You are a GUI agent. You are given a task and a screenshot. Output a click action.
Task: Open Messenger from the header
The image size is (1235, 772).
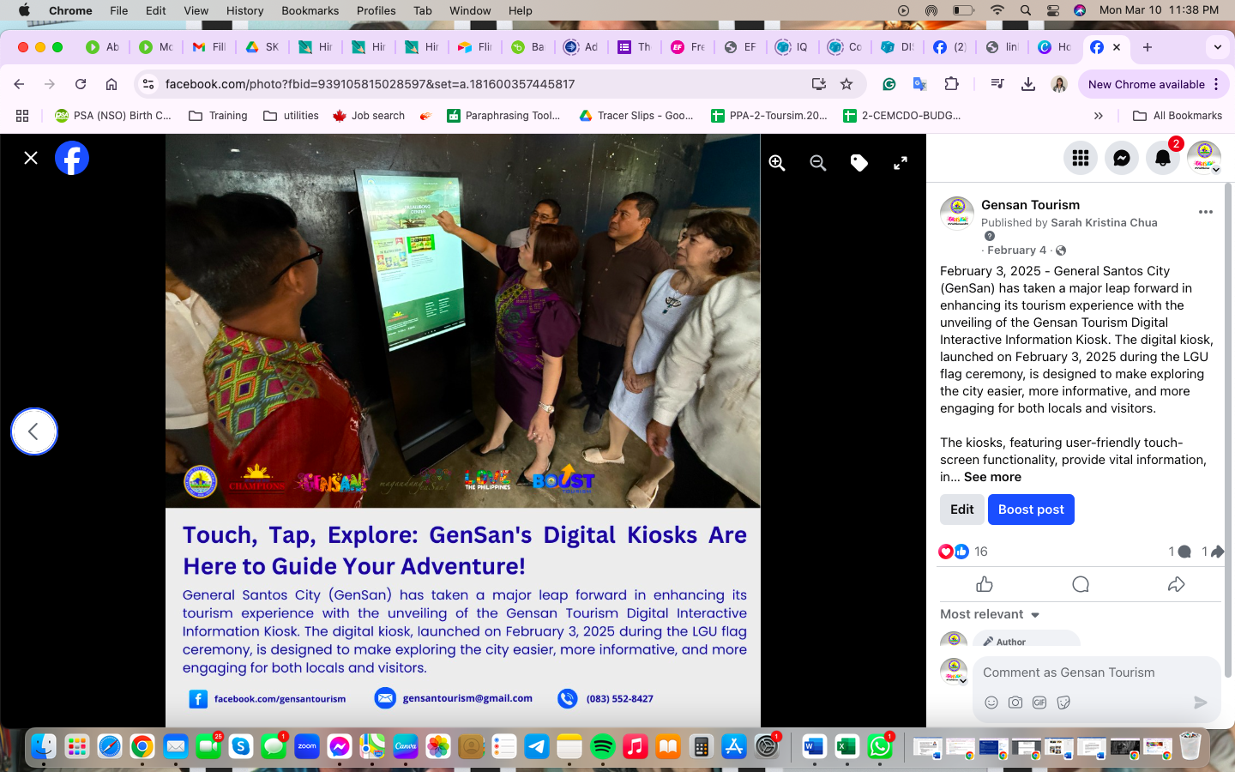[1122, 158]
